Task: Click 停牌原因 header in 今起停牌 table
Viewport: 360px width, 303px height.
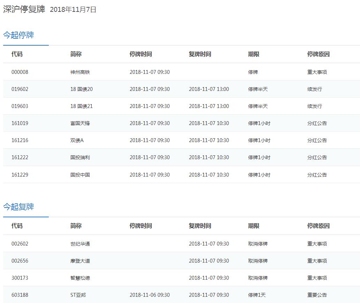Action: pos(318,54)
